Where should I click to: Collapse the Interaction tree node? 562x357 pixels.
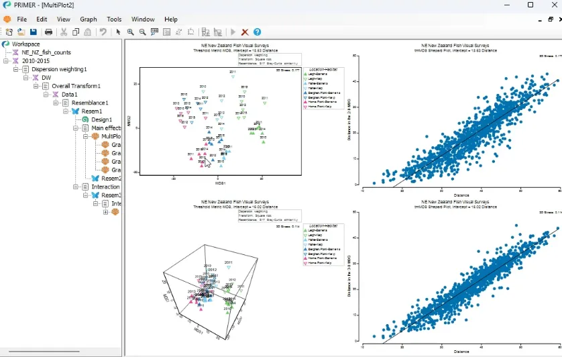[x=76, y=187]
